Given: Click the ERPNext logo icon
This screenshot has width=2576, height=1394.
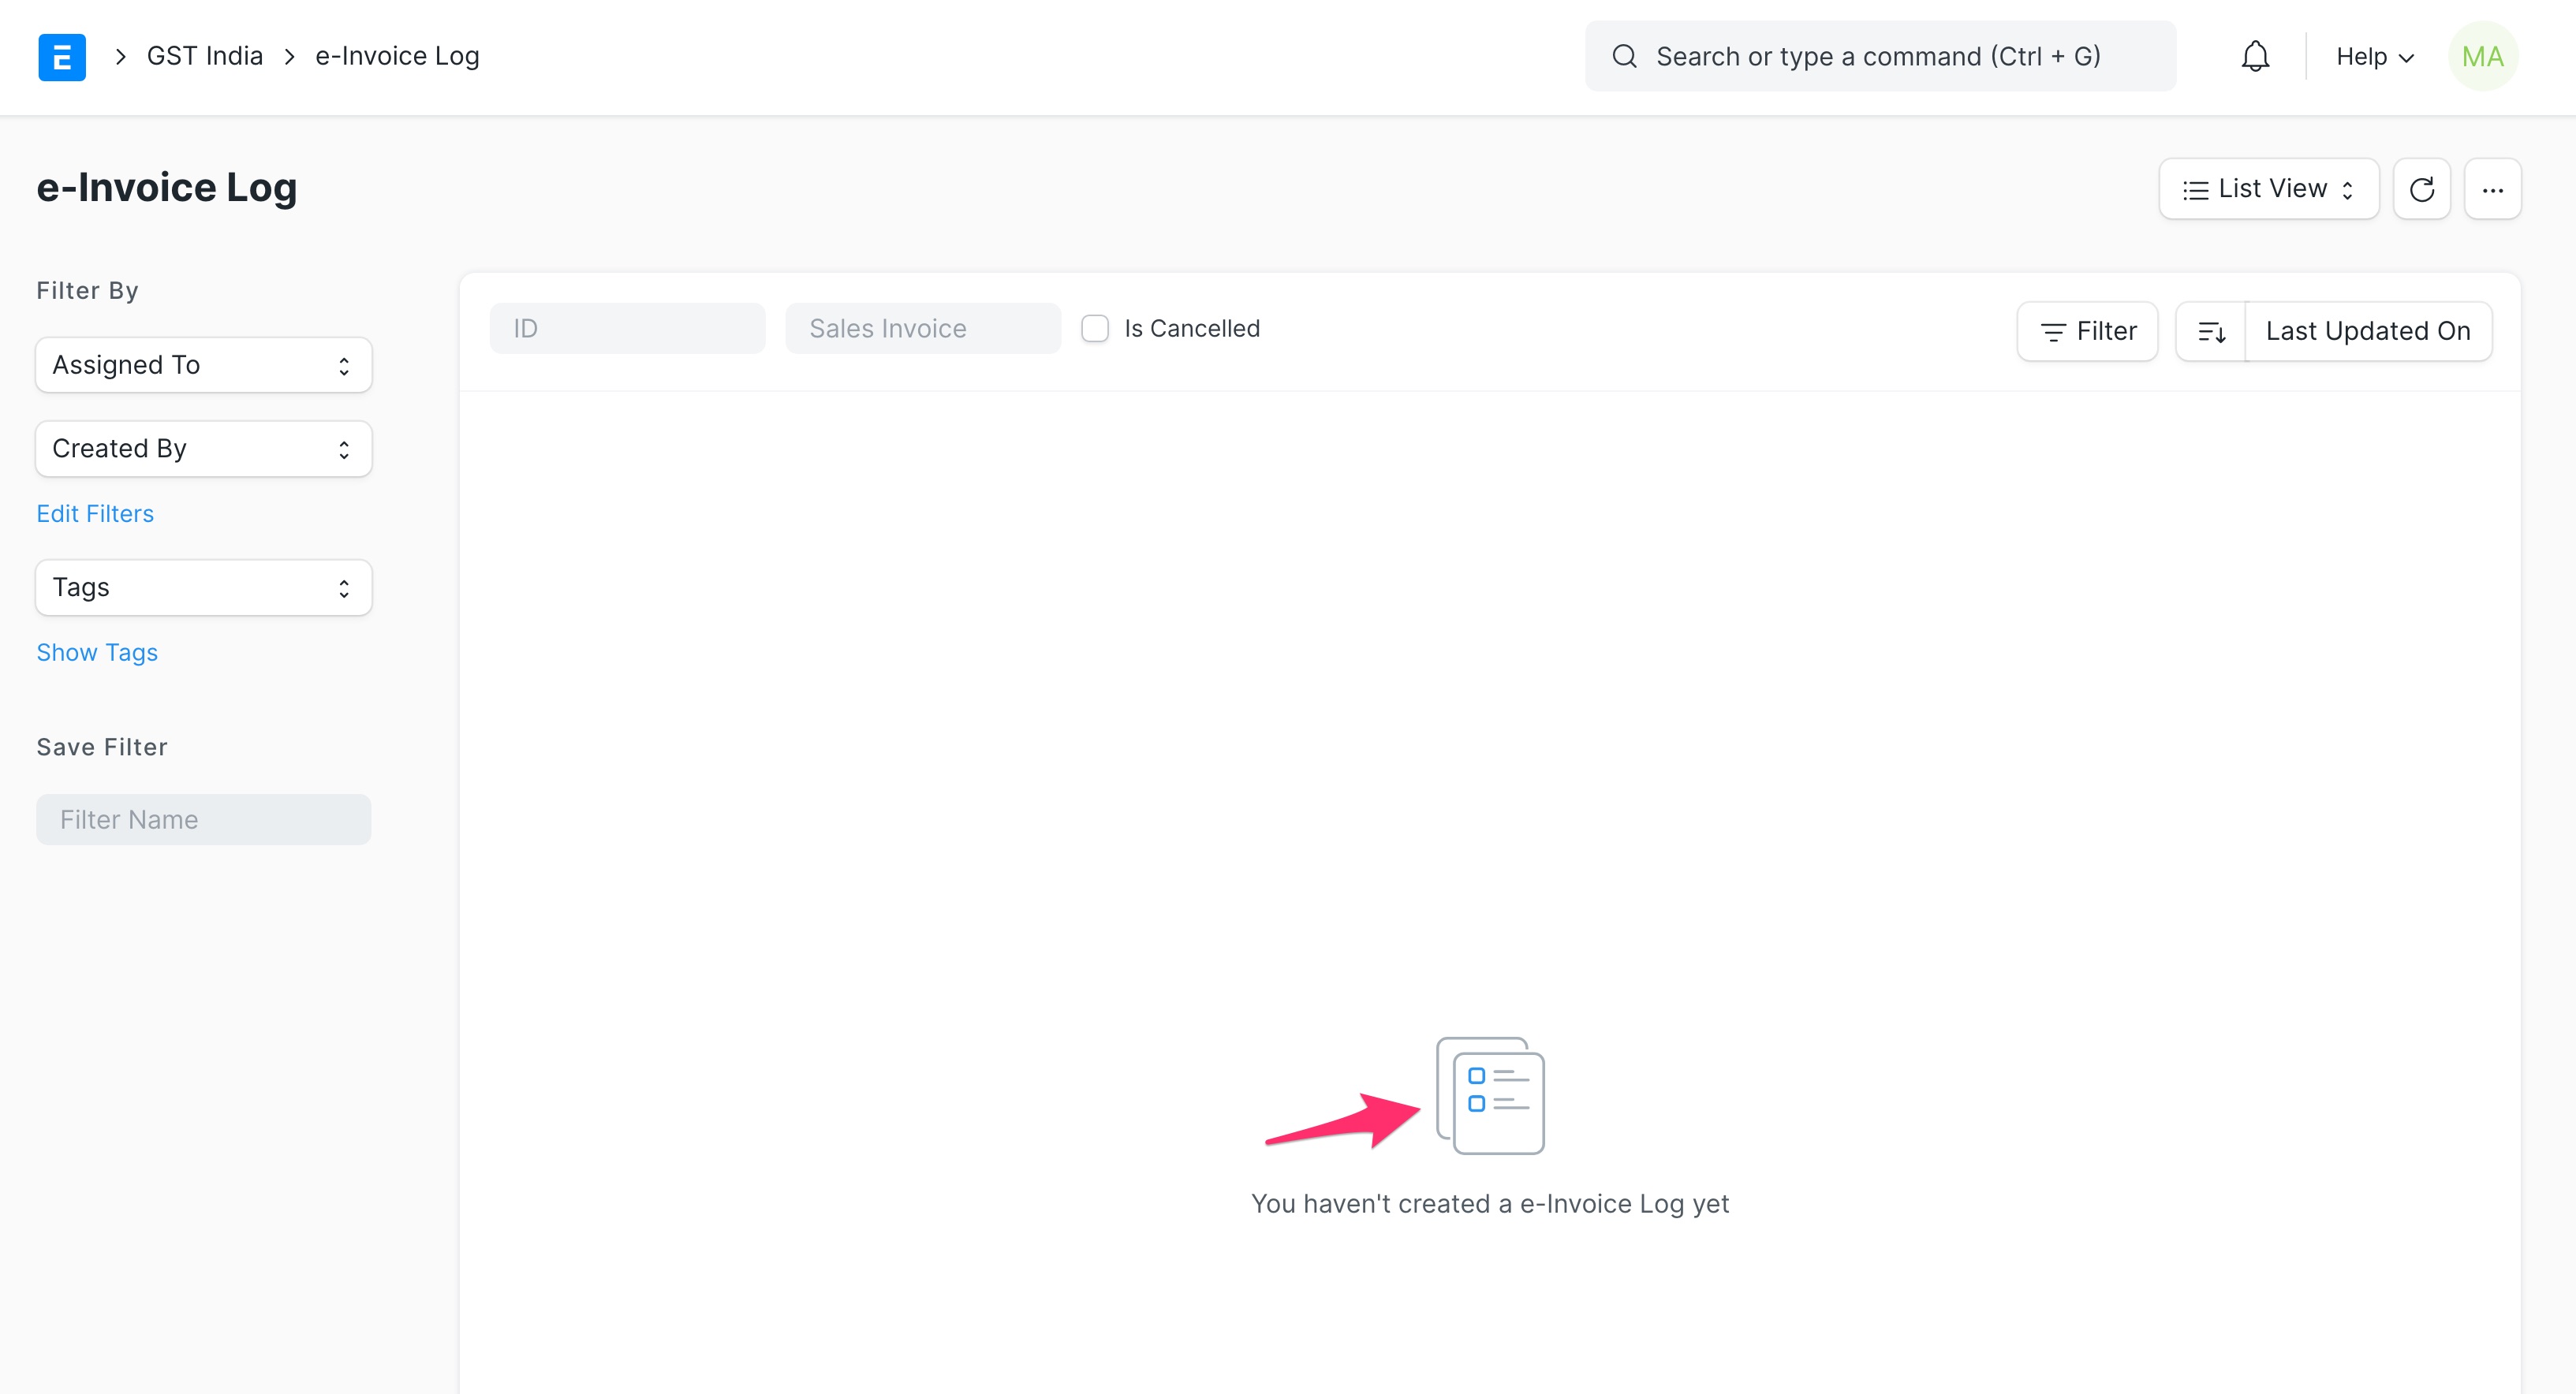Looking at the screenshot, I should click(62, 57).
